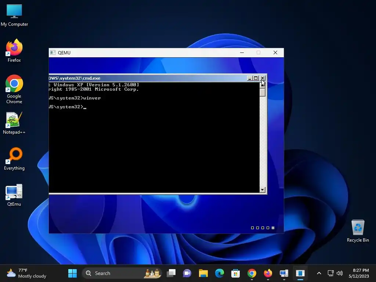This screenshot has width=376, height=282.
Task: Open the network status tray icon
Action: pos(331,273)
